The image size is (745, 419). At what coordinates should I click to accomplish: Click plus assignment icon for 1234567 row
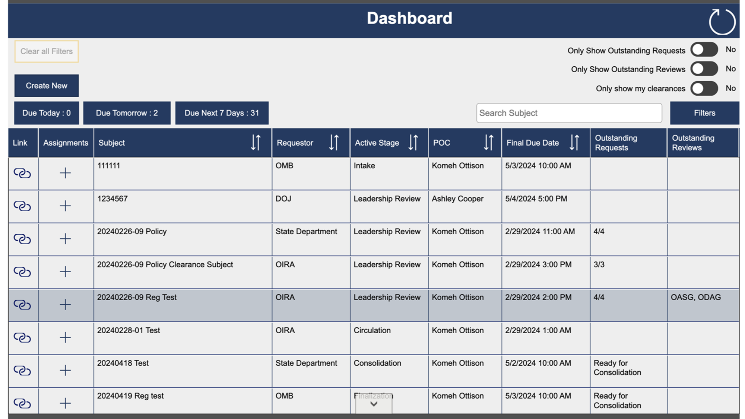pyautogui.click(x=65, y=206)
